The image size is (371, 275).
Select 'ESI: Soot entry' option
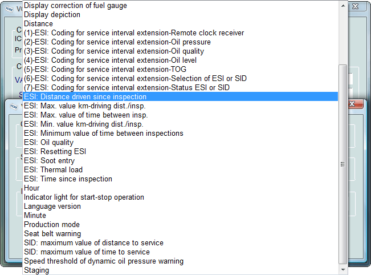coord(180,160)
